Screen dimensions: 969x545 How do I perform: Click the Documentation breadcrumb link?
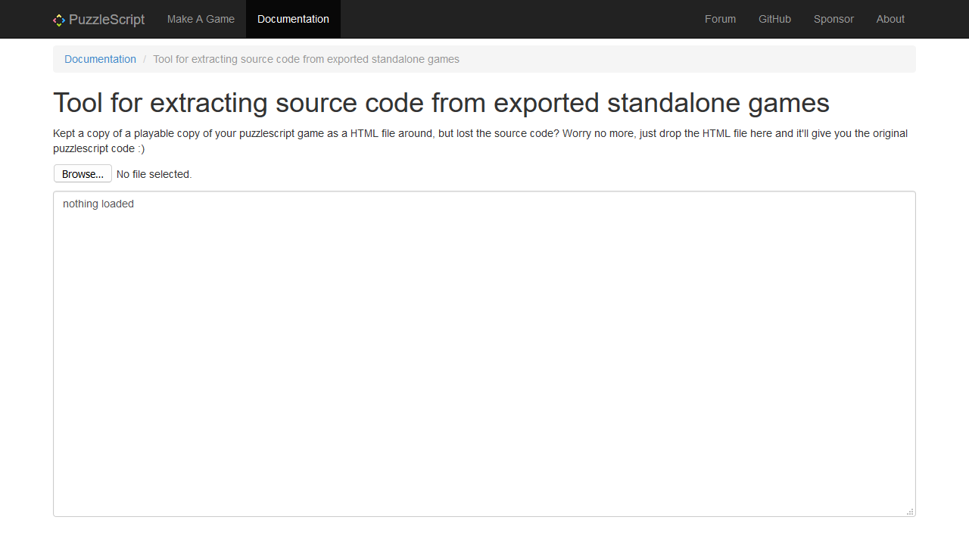[100, 59]
